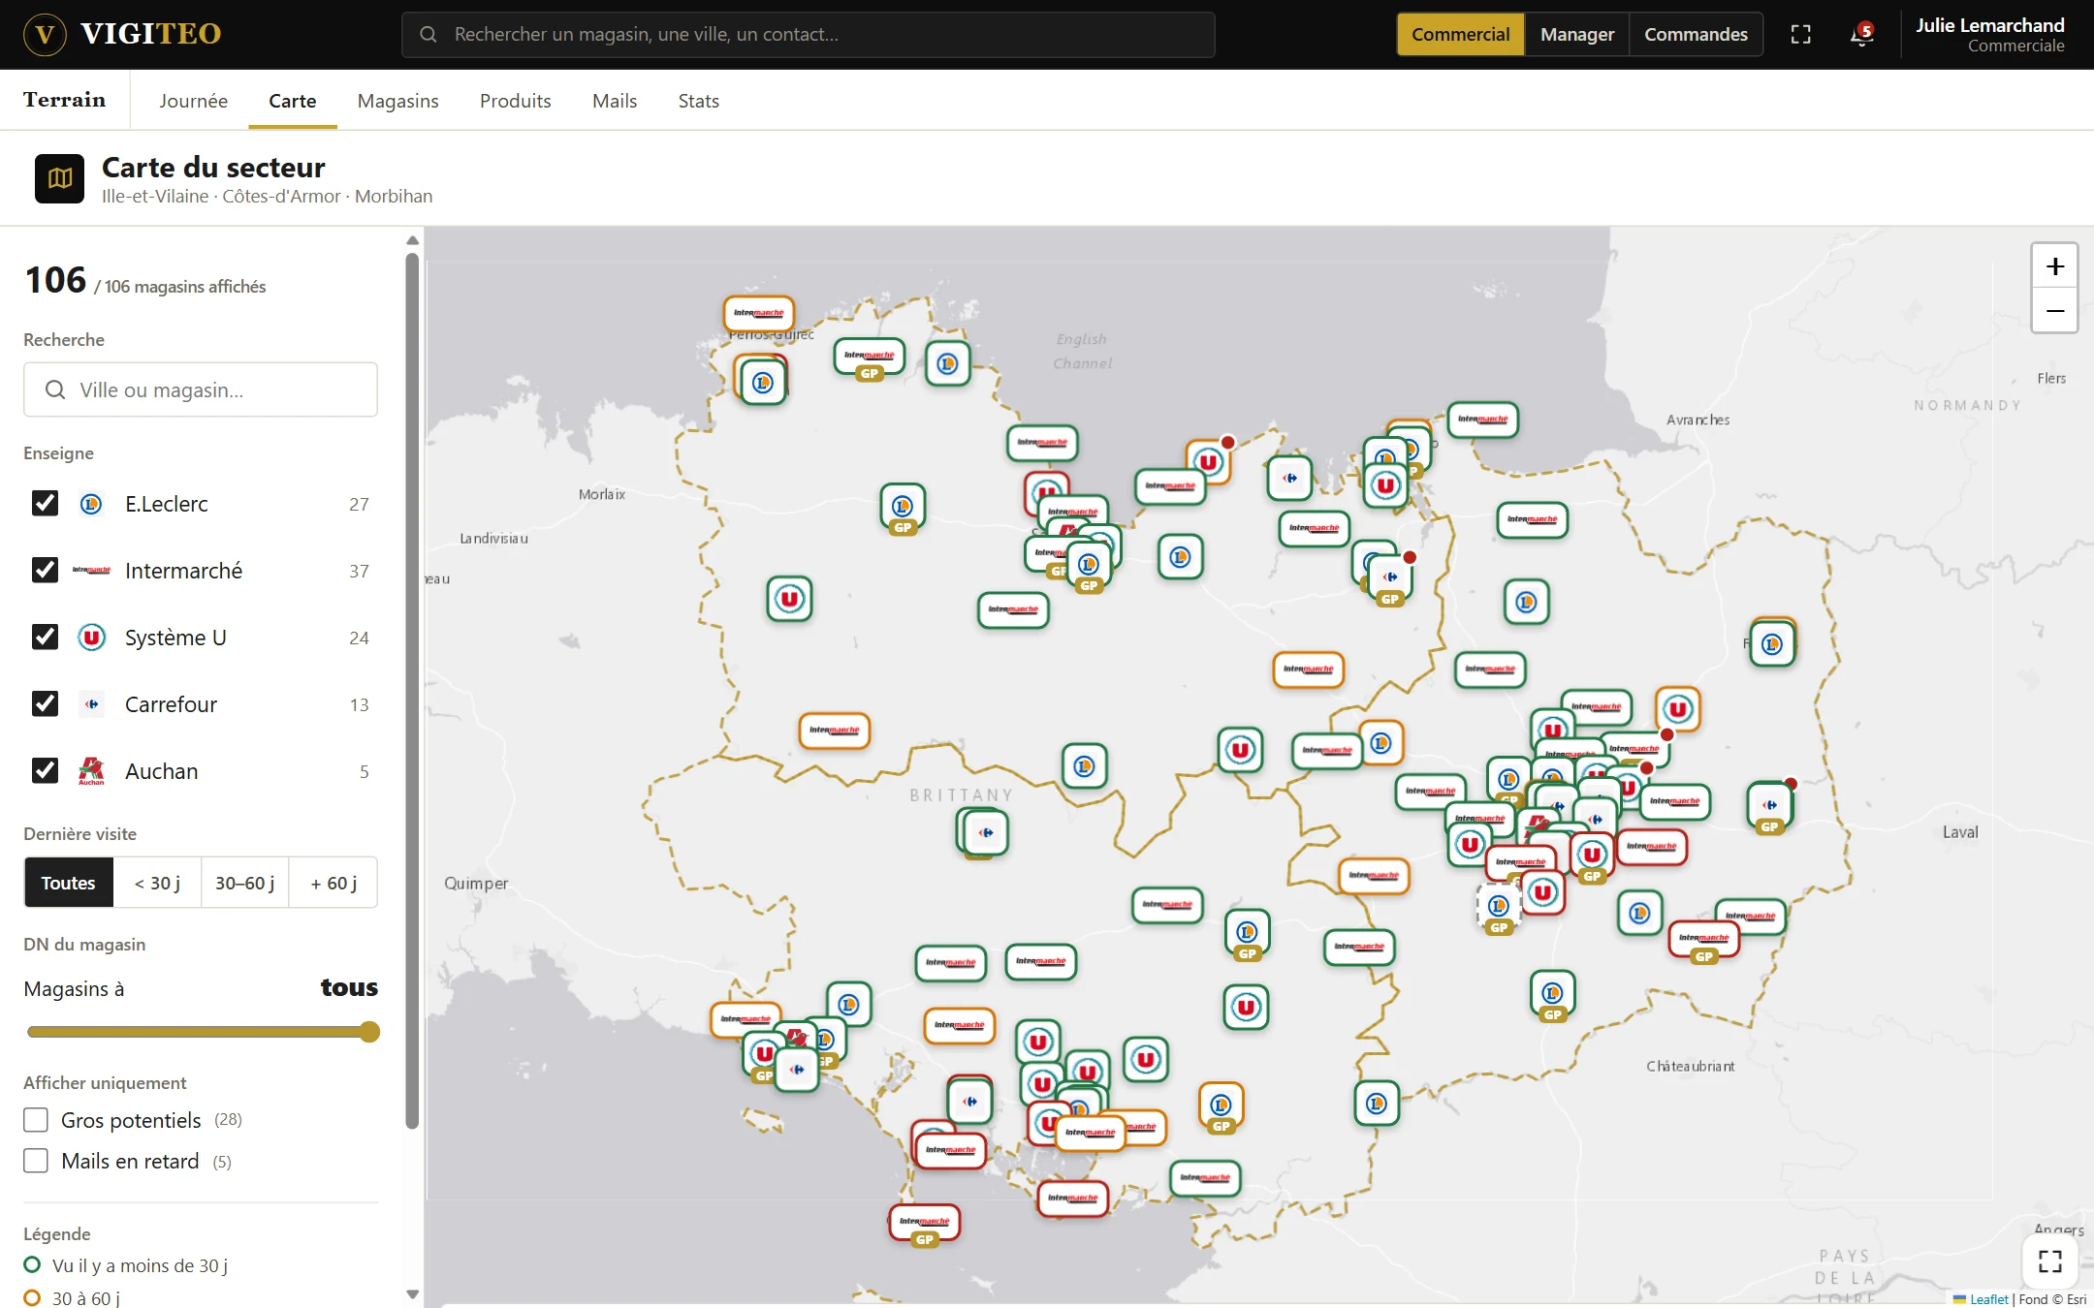Zoom in on the map
Viewport: 2094px width, 1308px height.
coord(2054,266)
